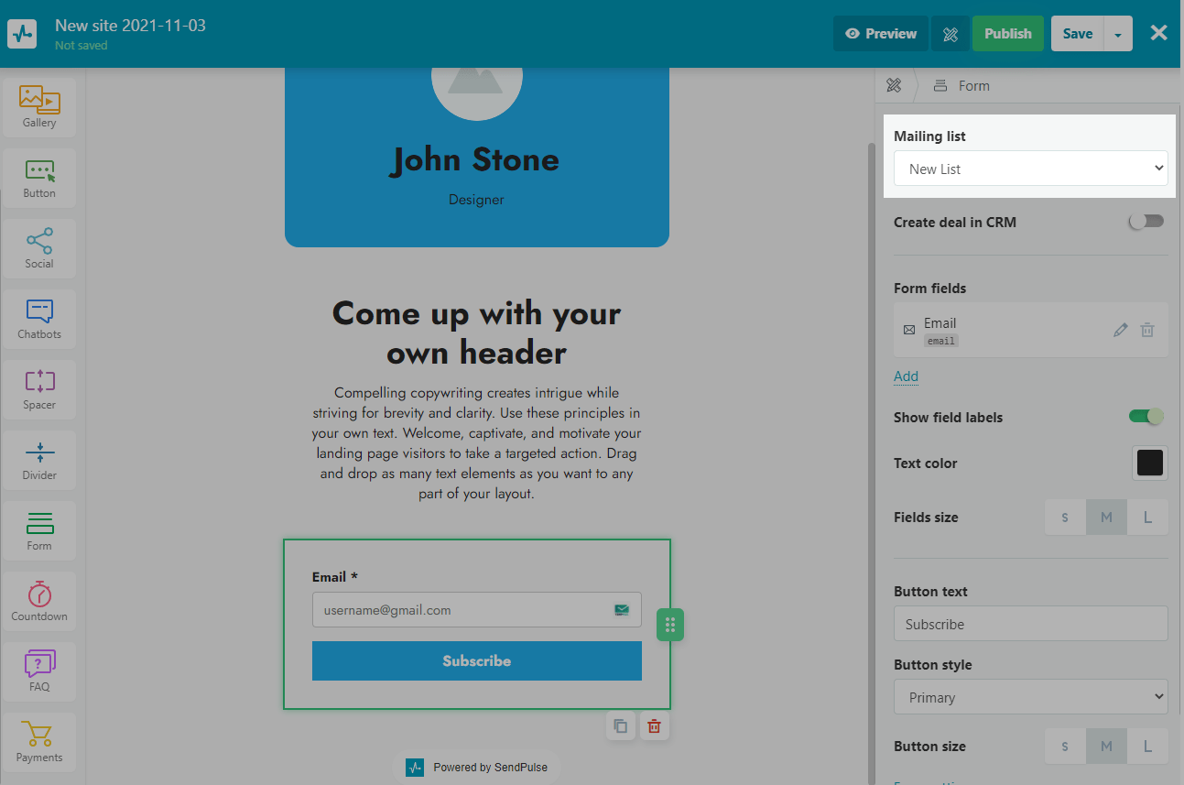Select the FAQ element in sidebar

(39, 671)
